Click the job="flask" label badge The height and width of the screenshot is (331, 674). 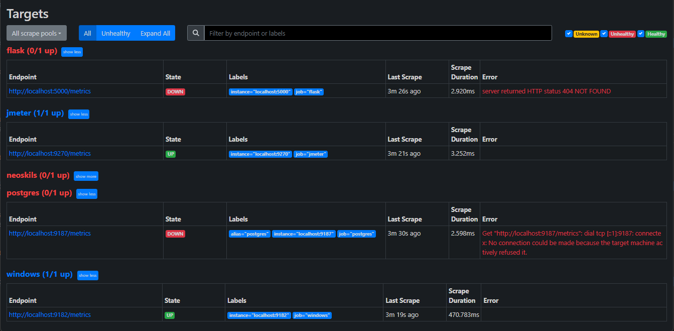309,92
